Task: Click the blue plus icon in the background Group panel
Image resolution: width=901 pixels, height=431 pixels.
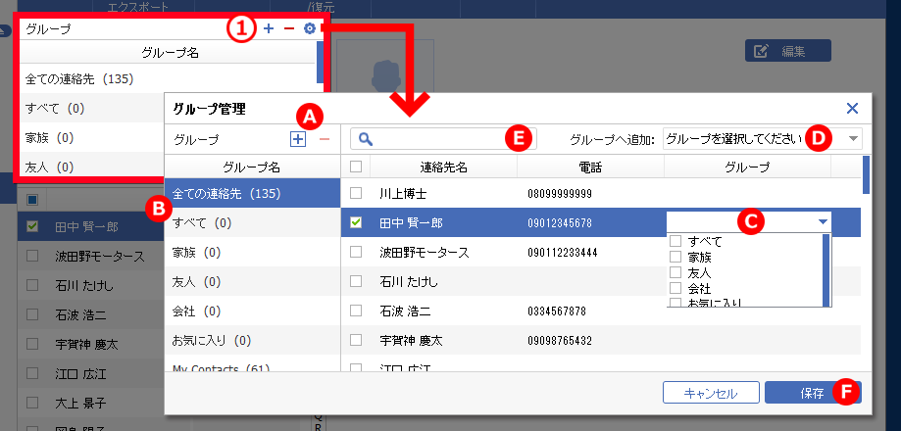Action: (269, 28)
